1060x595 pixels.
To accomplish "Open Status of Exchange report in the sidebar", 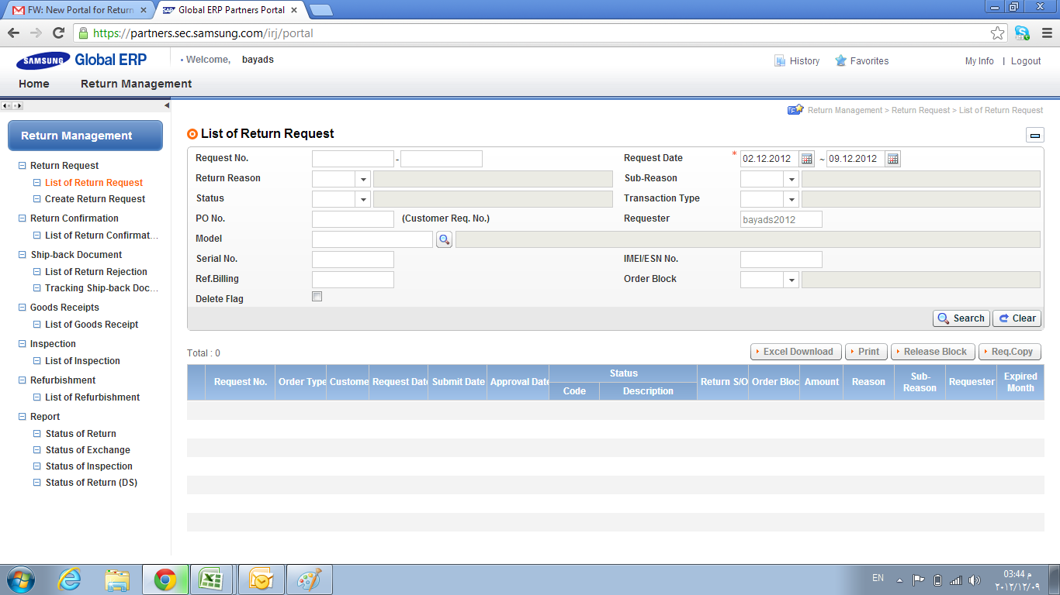I will 88,450.
